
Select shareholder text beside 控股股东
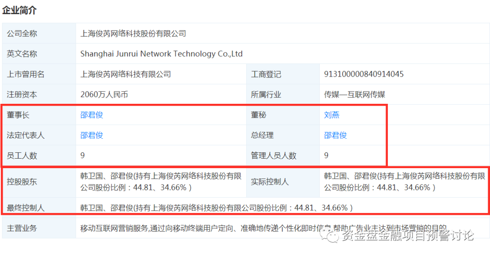[x=161, y=182]
